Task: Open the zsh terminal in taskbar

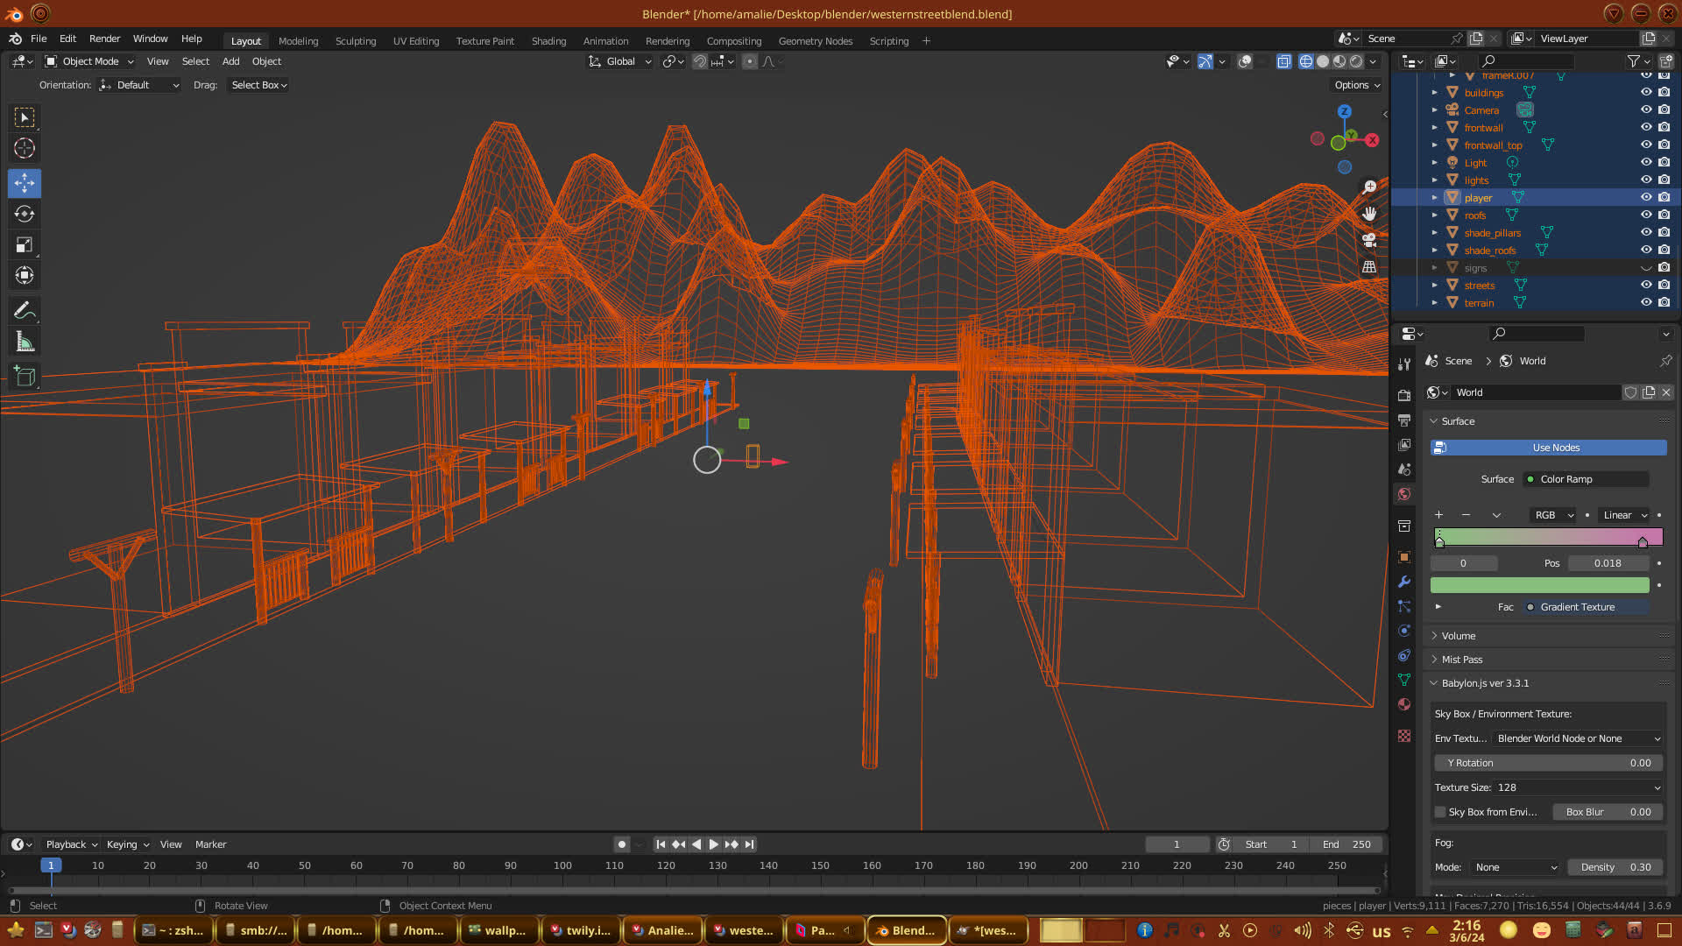Action: click(x=173, y=930)
